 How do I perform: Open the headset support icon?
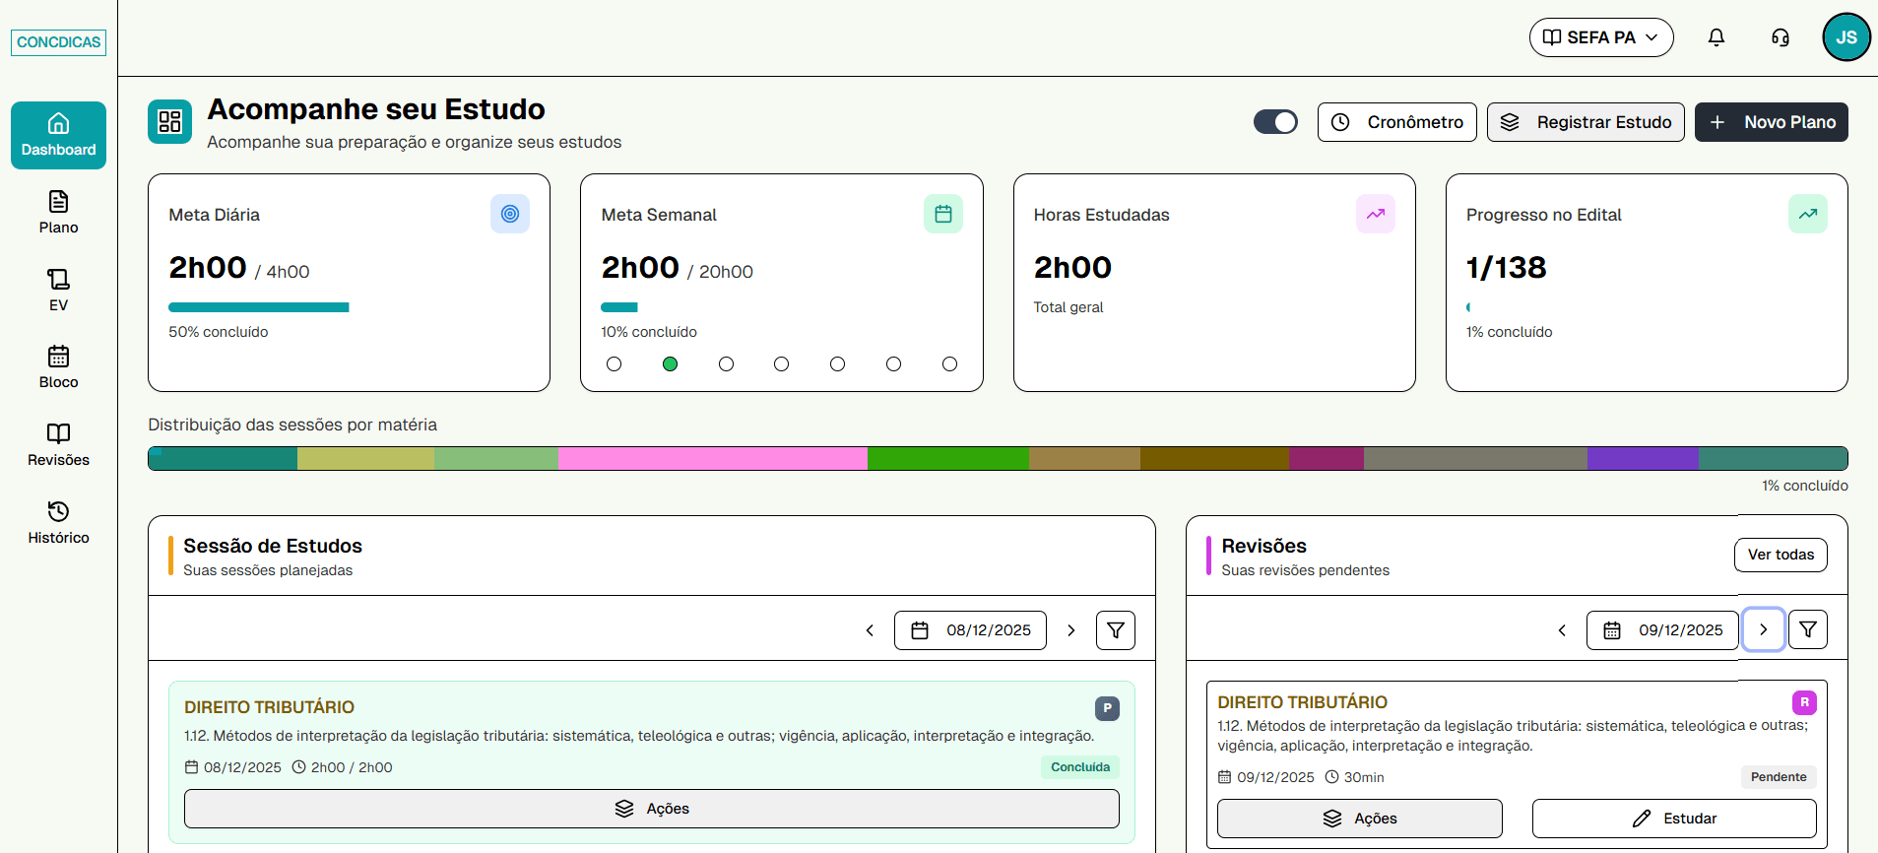1781,37
